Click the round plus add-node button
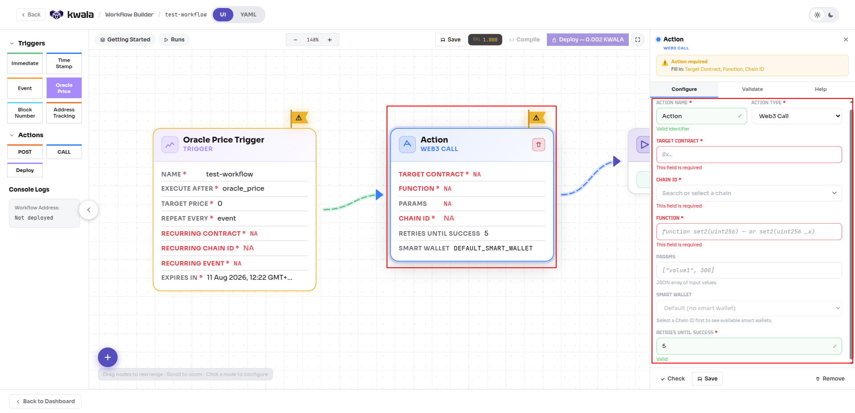The width and height of the screenshot is (855, 413). tap(108, 357)
